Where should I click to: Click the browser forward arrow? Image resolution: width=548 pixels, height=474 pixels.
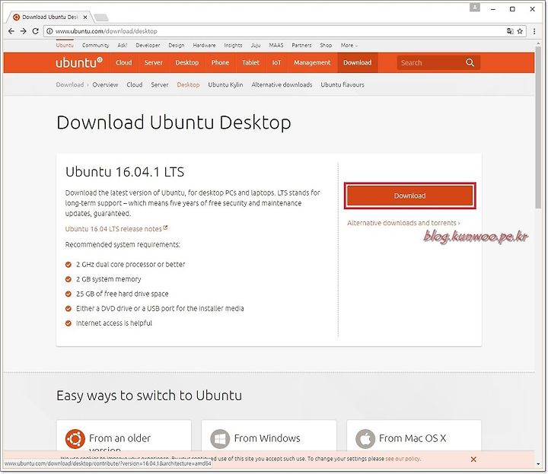(23, 31)
